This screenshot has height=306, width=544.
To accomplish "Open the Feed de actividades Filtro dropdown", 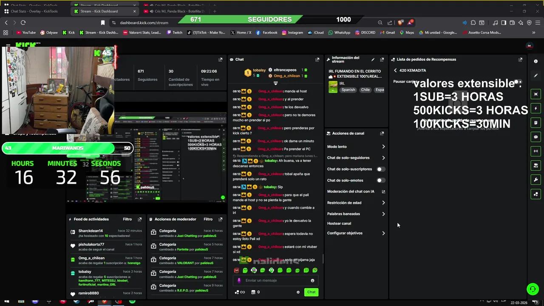I will 127,219.
